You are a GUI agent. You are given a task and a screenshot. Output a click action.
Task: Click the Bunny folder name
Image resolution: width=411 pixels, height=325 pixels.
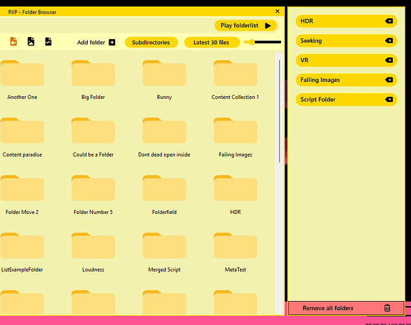pos(165,97)
